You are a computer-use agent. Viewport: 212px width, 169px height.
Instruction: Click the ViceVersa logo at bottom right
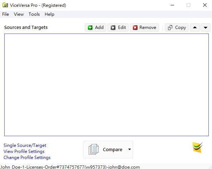tap(197, 148)
